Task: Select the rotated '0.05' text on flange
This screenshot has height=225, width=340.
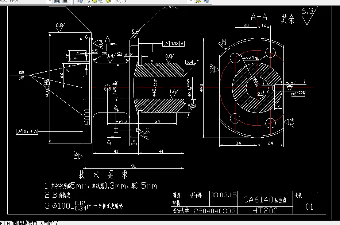Action: click(86, 117)
